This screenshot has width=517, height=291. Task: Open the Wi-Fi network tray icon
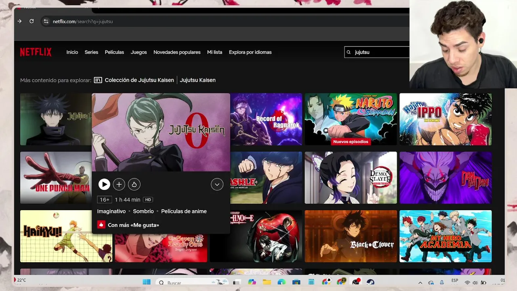click(467, 283)
